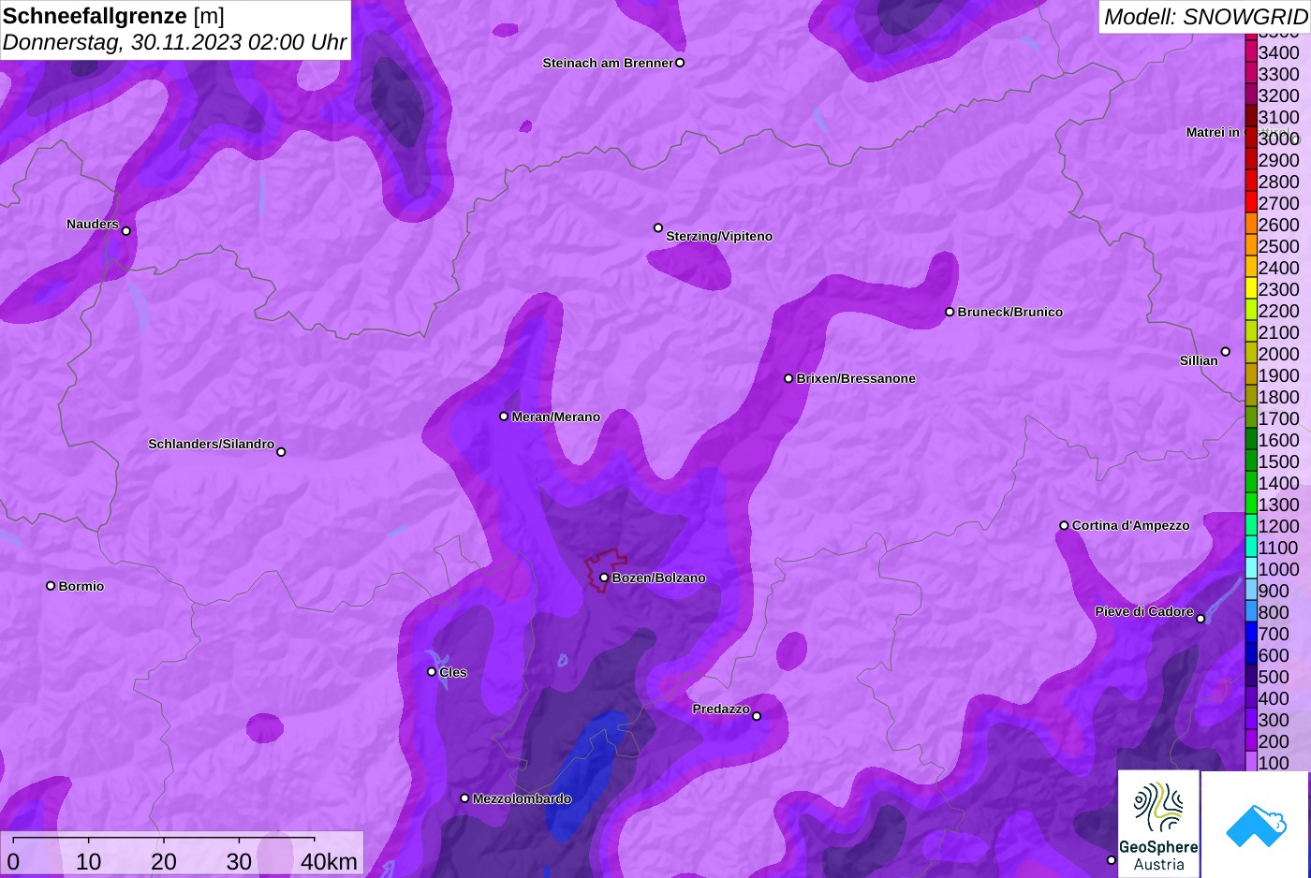
Task: Click the legend value 500
Action: (x=1274, y=677)
